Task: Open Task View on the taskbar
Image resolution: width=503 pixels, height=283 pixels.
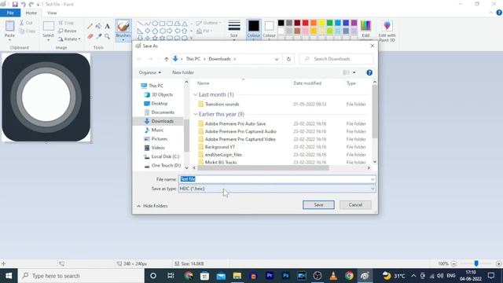Action: tap(171, 276)
